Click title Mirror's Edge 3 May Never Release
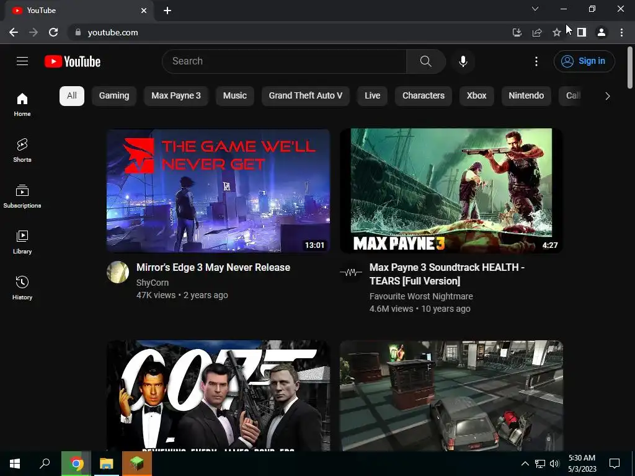The image size is (635, 476). (213, 268)
